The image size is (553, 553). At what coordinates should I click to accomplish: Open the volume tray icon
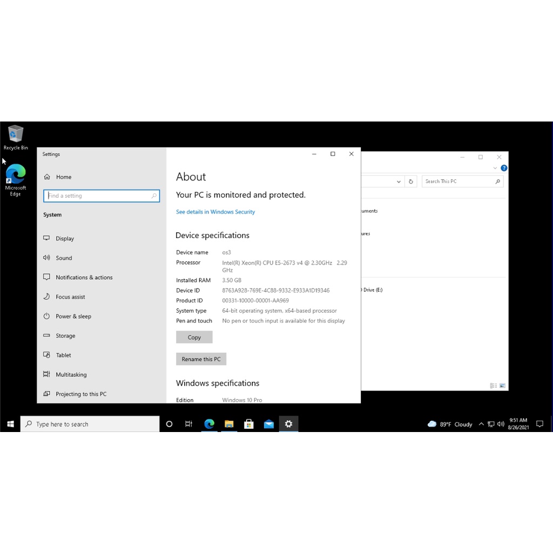point(501,424)
